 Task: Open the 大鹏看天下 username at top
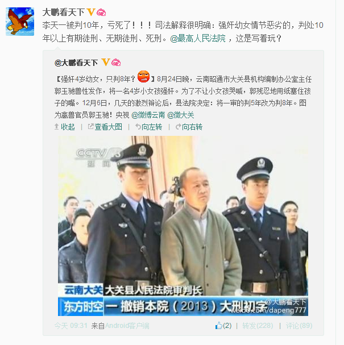tap(63, 13)
